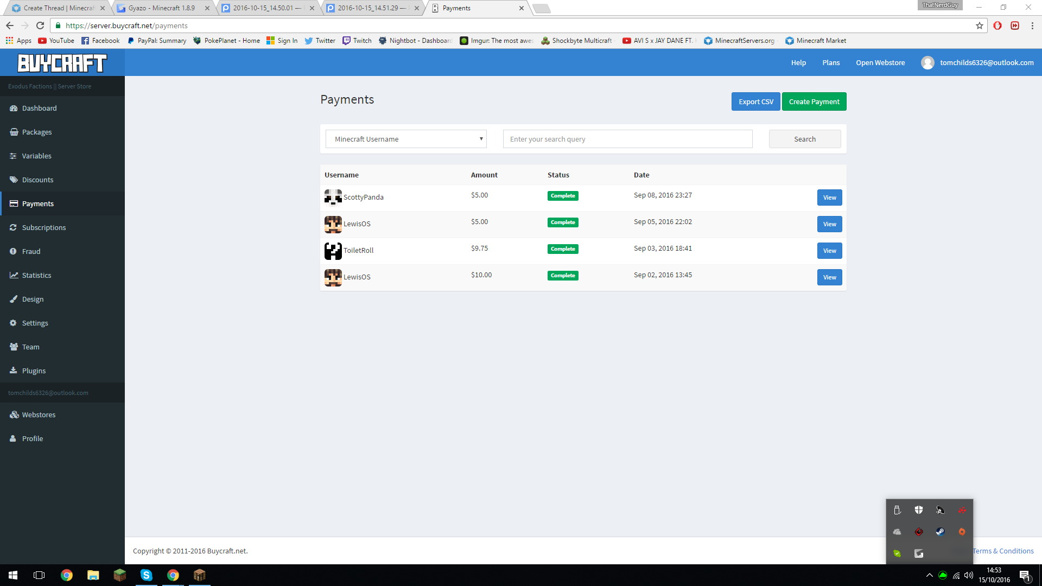The image size is (1042, 586).
Task: Click the search query input field
Action: coord(627,139)
